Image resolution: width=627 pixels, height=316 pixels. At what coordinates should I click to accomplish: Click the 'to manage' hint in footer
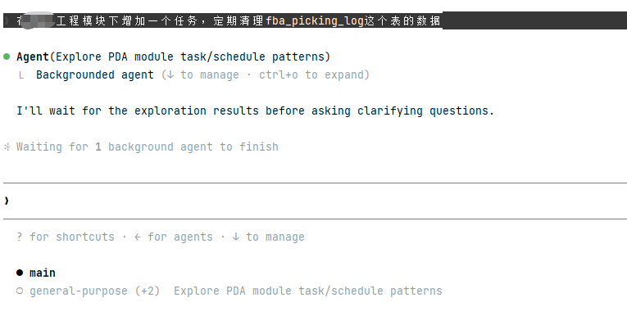(275, 237)
